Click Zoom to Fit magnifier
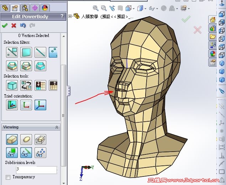Screen dimensions: 226x185 pos(95,8)
